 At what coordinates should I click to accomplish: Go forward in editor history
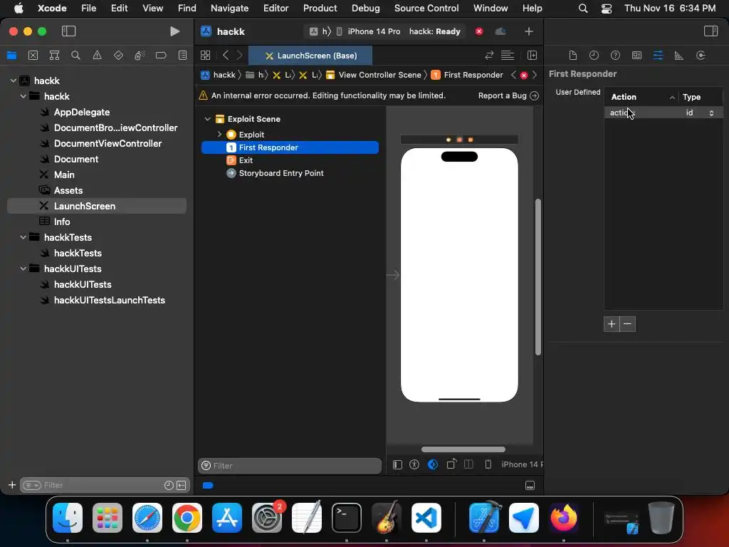point(240,56)
